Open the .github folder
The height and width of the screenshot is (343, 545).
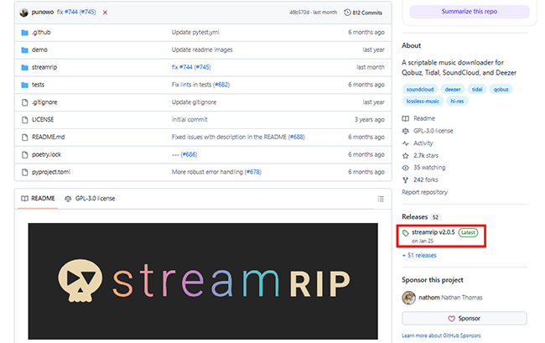click(x=41, y=33)
